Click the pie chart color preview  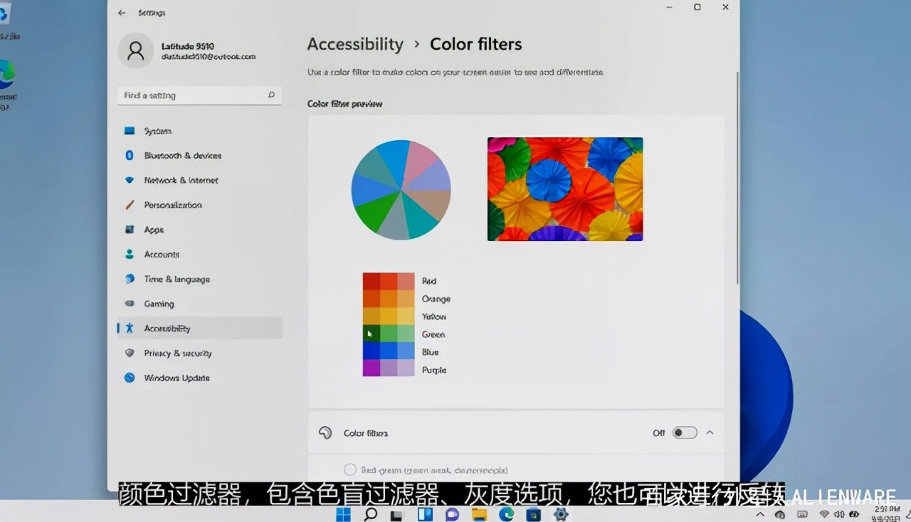(x=401, y=189)
